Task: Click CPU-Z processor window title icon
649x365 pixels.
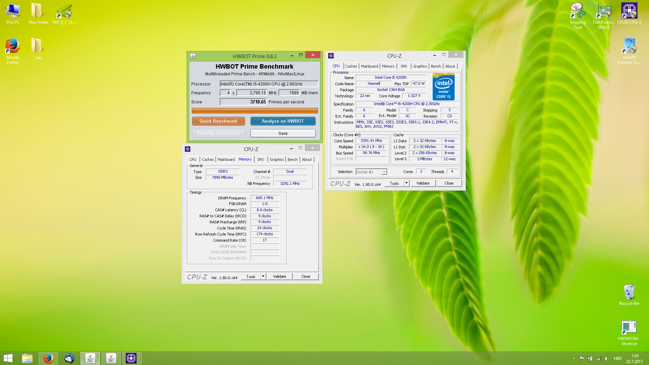Action: (x=331, y=56)
